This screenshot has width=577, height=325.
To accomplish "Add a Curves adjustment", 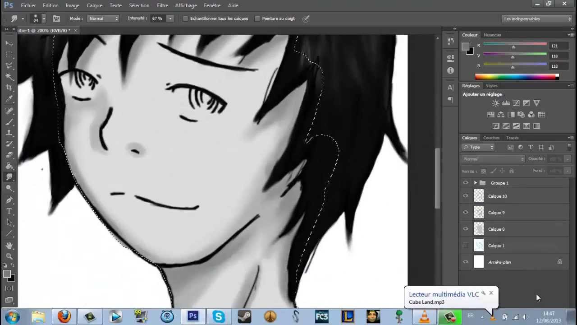I will [x=516, y=103].
